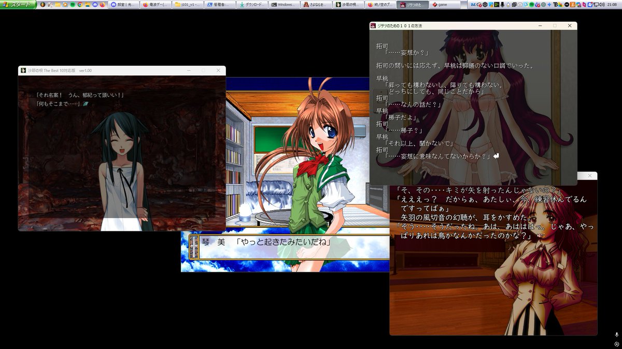Open Discord from the system tray
The image size is (622, 349).
click(x=520, y=5)
